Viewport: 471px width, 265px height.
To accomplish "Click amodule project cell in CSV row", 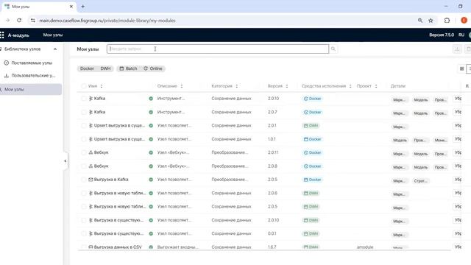I will pyautogui.click(x=365, y=247).
